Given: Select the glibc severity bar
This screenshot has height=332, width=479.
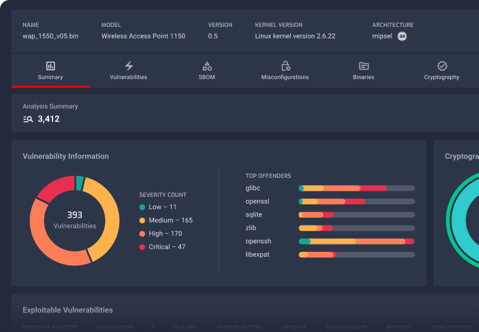Looking at the screenshot, I should [357, 188].
